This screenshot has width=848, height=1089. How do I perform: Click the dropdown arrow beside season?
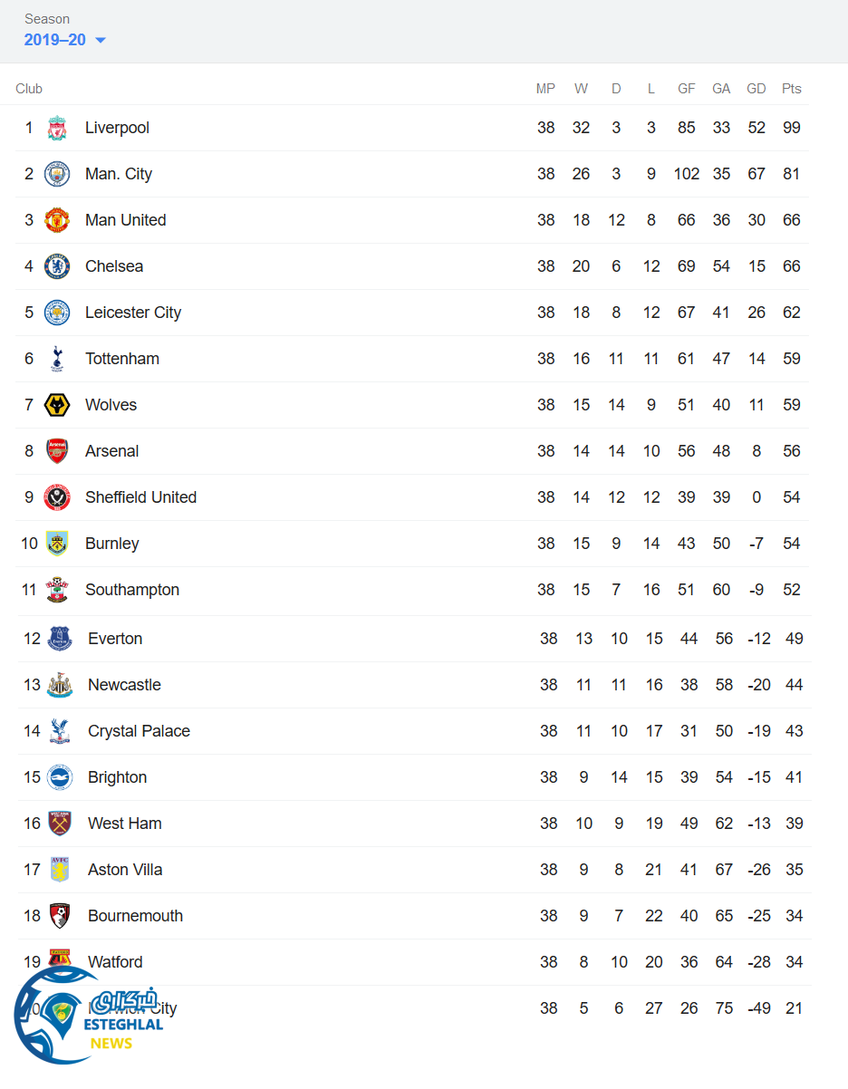pyautogui.click(x=101, y=40)
